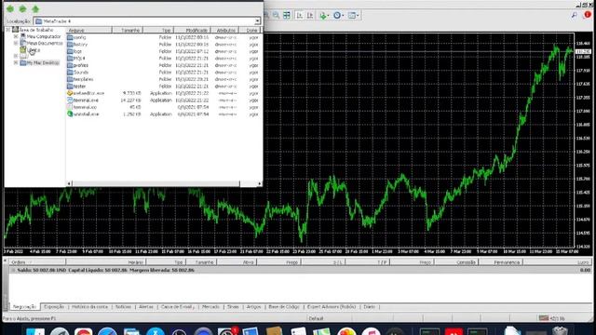Screen dimensions: 596x335
Task: Click the file list horizontal scrollbar thumb
Action: click(x=156, y=183)
